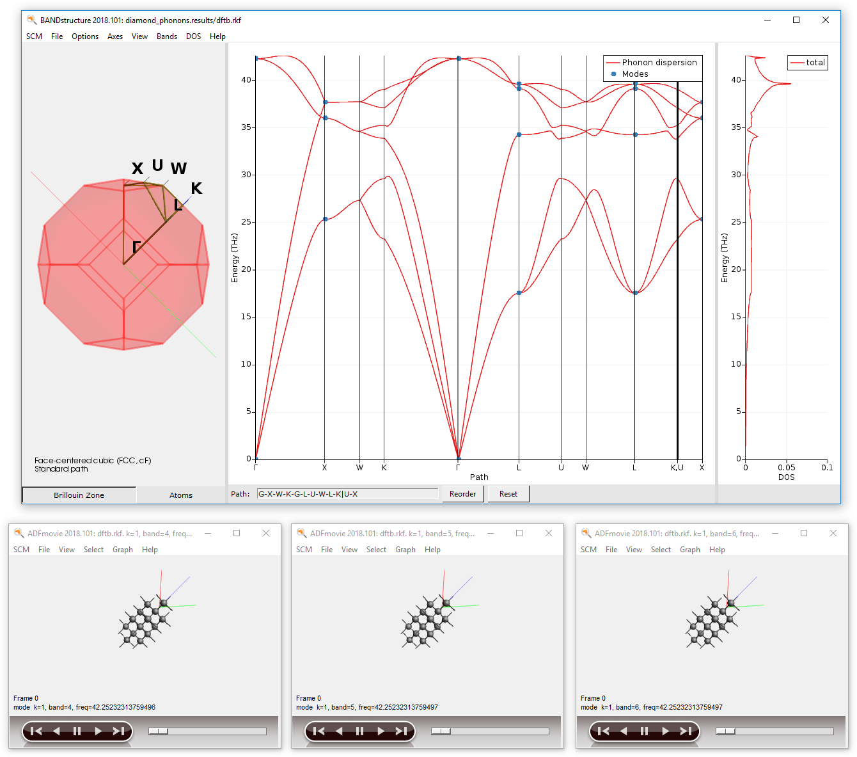This screenshot has height=757, width=857.
Task: Switch to the Atoms tab
Action: tap(181, 495)
